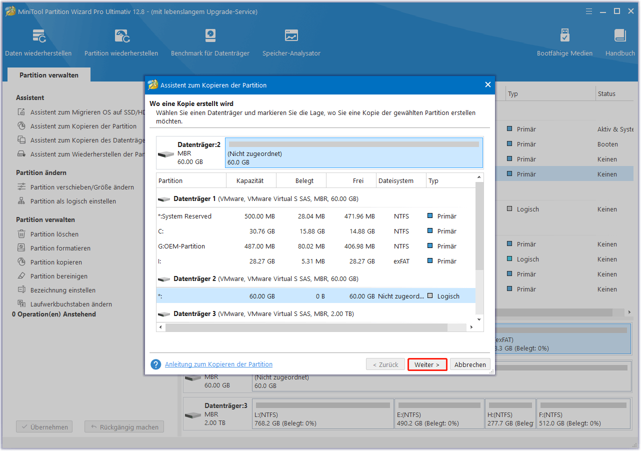Sort by Belegt column header

coord(301,181)
